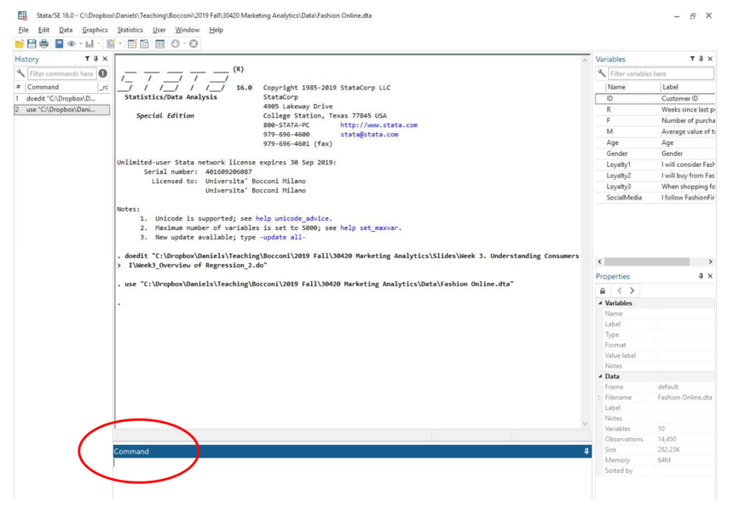Image resolution: width=733 pixels, height=513 pixels.
Task: Click Properties next variable arrow
Action: pos(632,291)
